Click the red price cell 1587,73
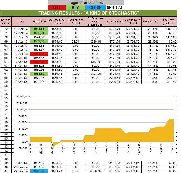The width and height of the screenshot is (181, 173). 39,54
